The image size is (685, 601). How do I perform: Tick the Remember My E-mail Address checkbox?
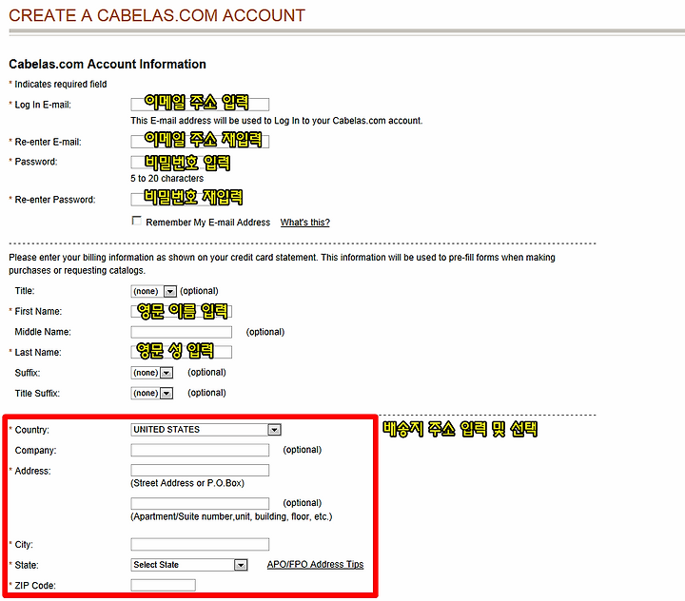[x=137, y=221]
